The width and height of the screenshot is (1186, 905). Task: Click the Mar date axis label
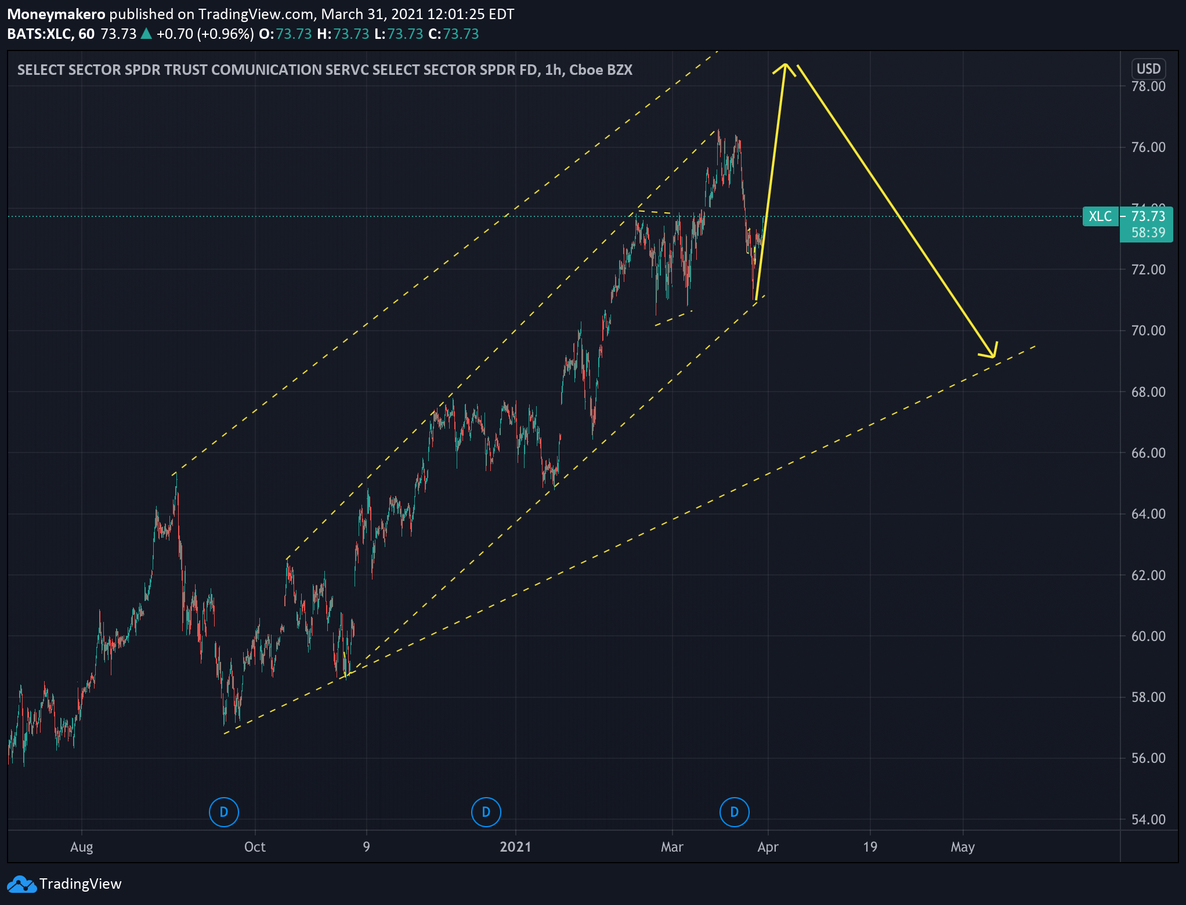(672, 847)
